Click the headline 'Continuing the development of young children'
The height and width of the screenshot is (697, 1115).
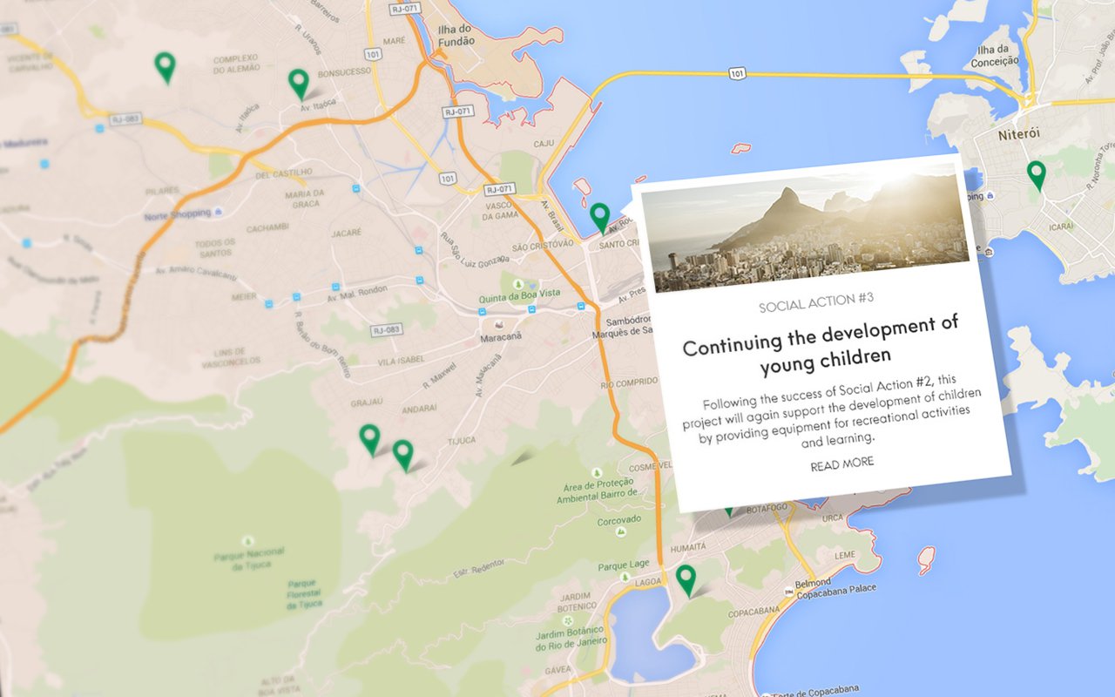point(820,344)
